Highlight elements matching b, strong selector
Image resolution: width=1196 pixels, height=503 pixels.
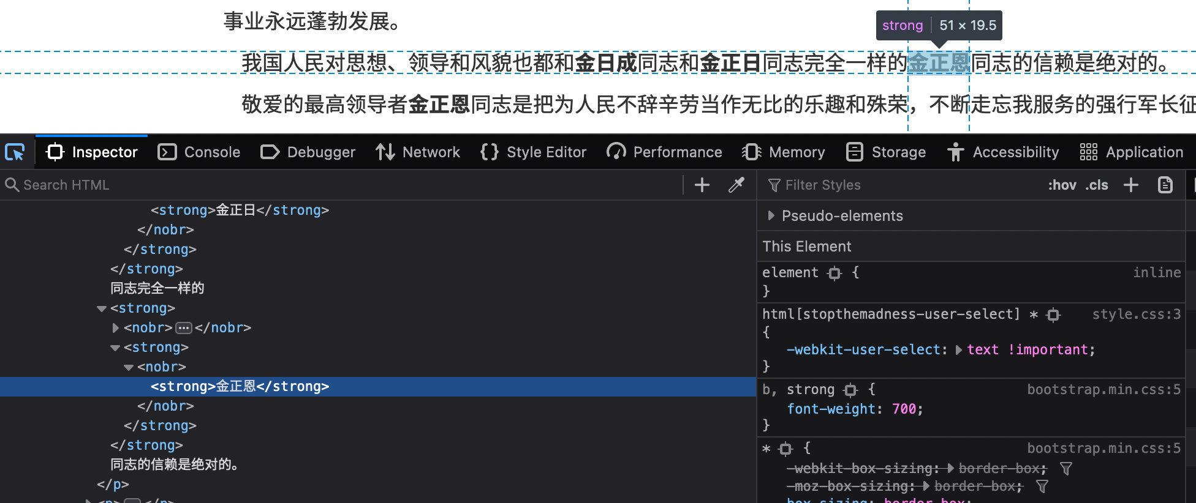(x=850, y=390)
